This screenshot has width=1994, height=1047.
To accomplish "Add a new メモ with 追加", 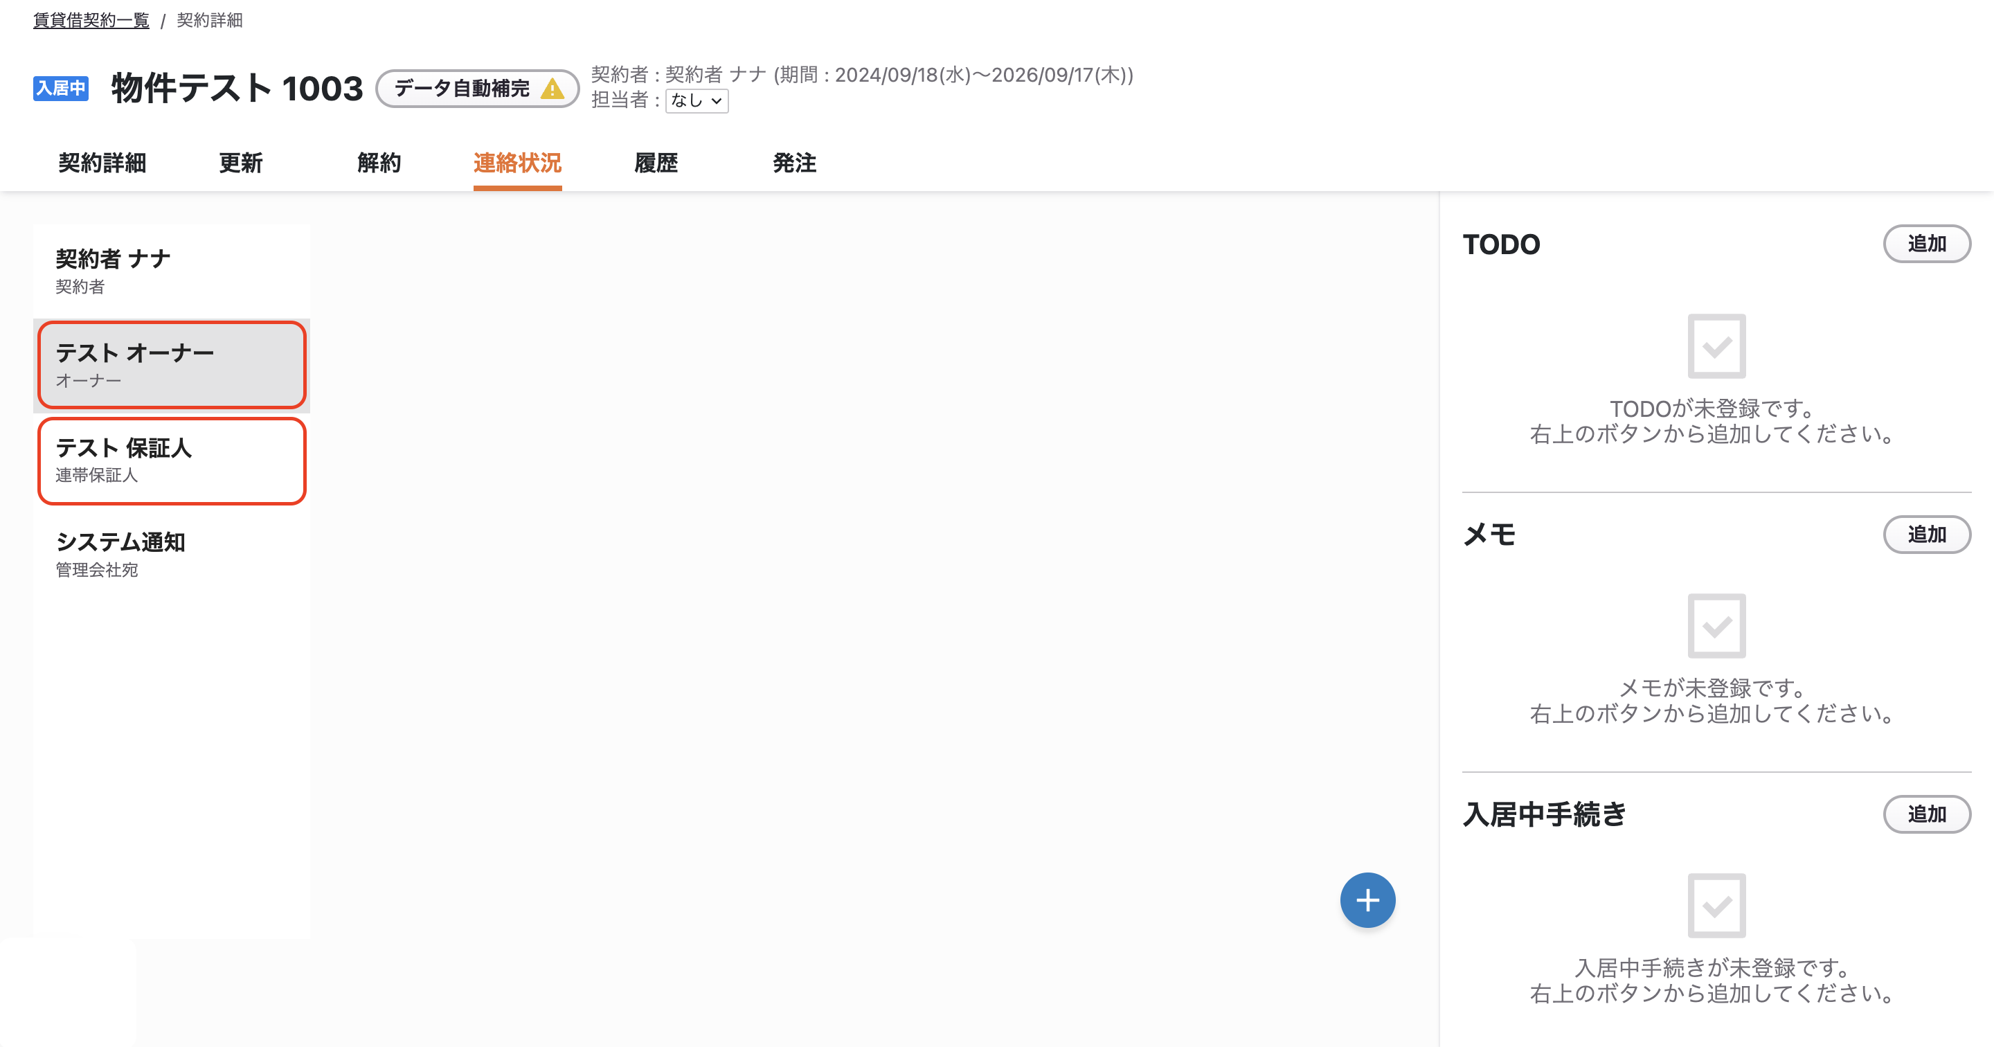I will (1927, 535).
